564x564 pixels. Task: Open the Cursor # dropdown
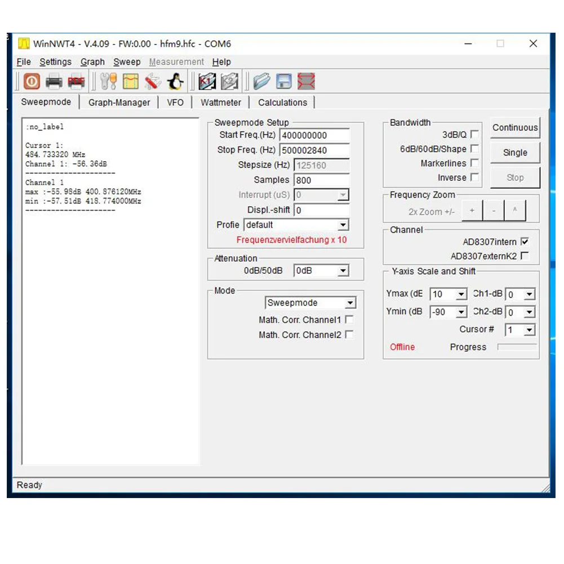coord(520,330)
